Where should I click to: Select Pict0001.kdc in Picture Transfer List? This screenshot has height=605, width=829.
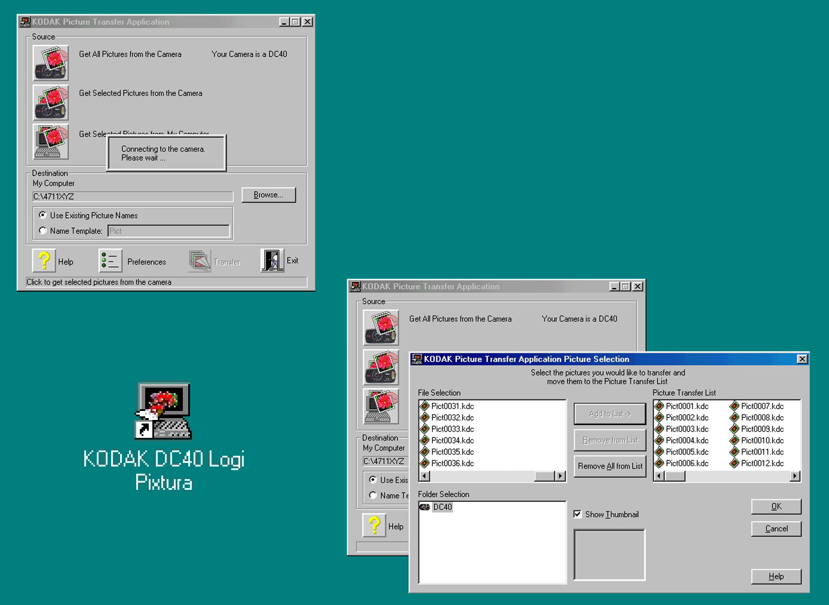pyautogui.click(x=682, y=406)
